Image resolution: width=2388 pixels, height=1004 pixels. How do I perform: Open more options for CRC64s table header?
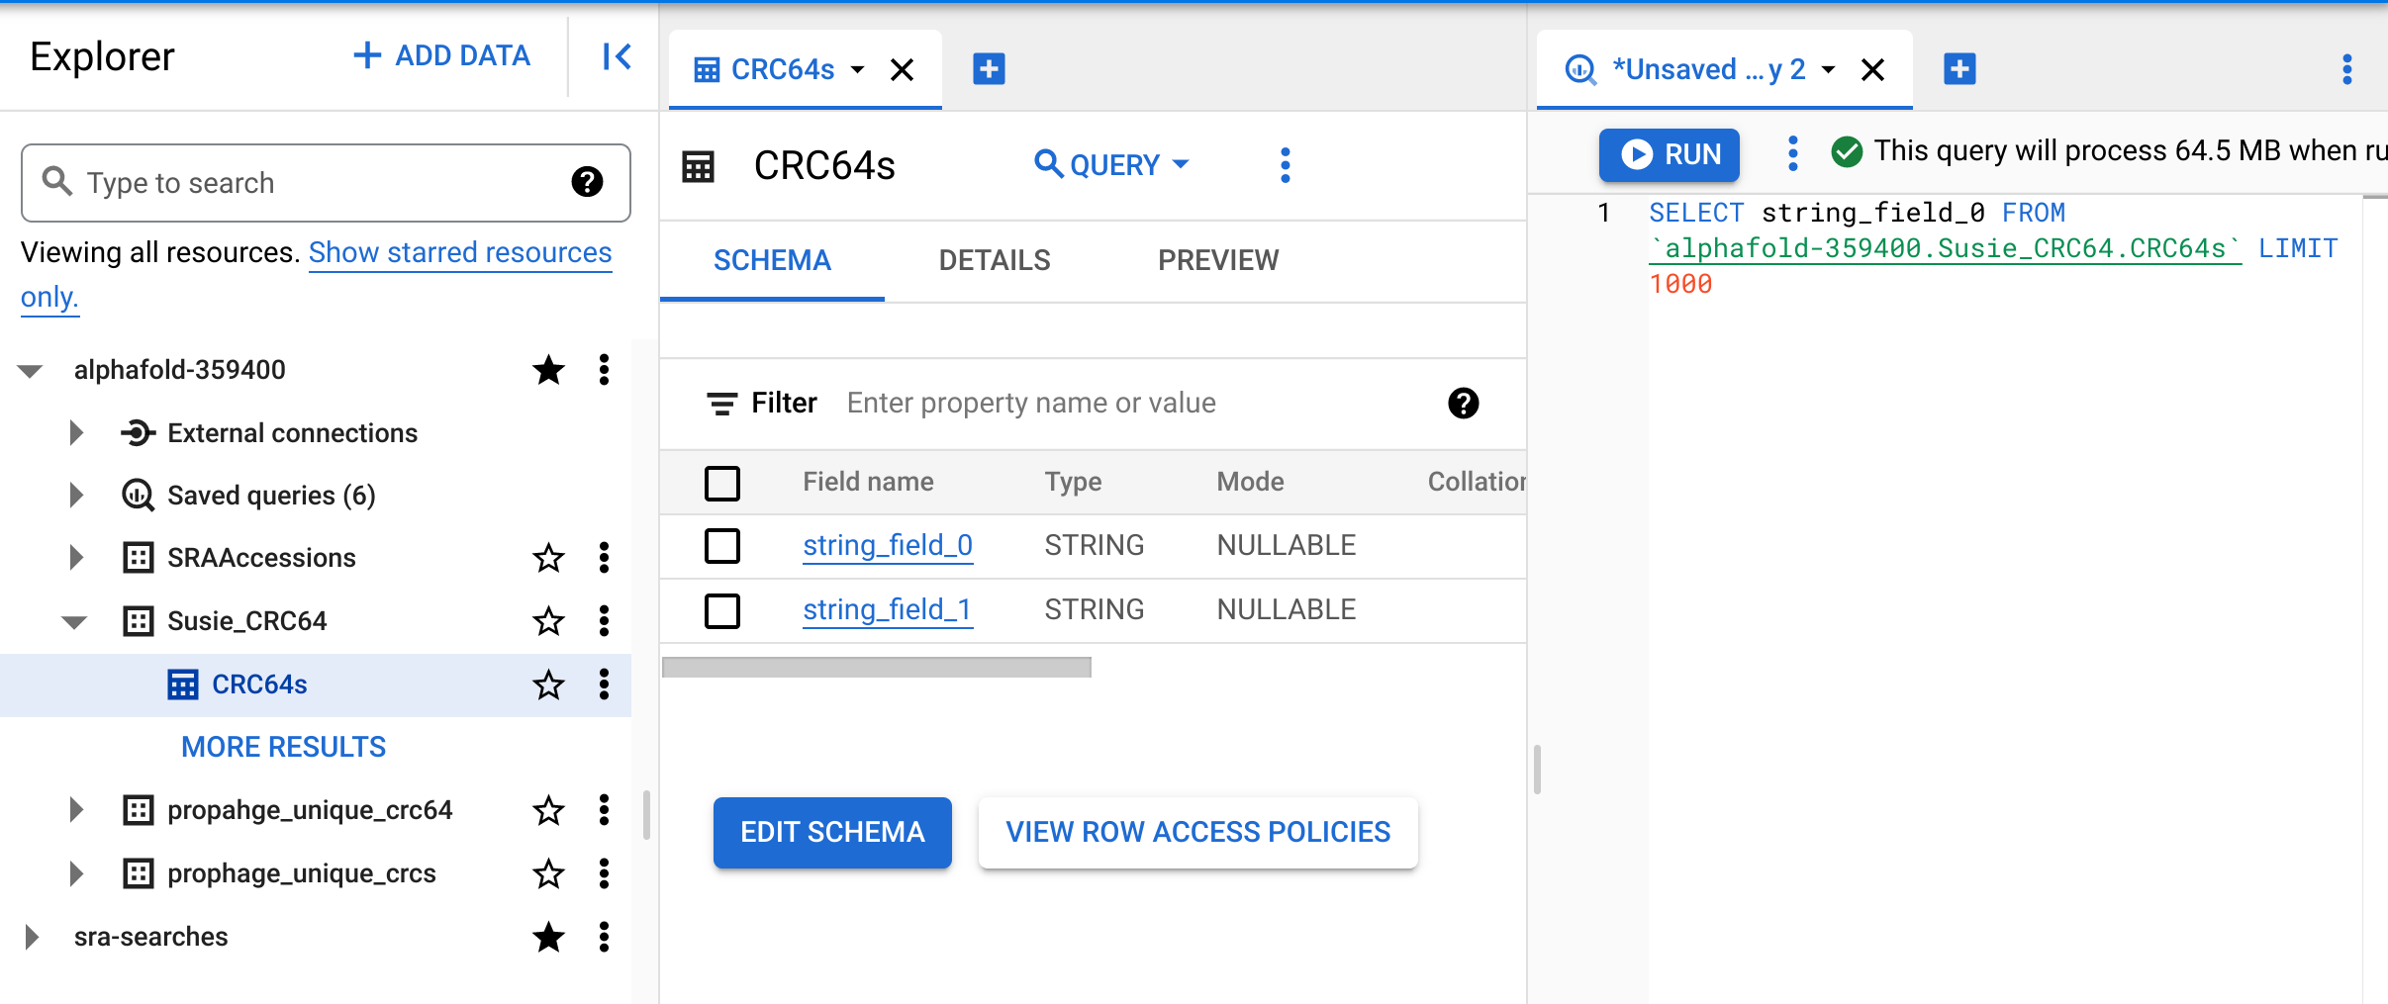pos(1285,165)
